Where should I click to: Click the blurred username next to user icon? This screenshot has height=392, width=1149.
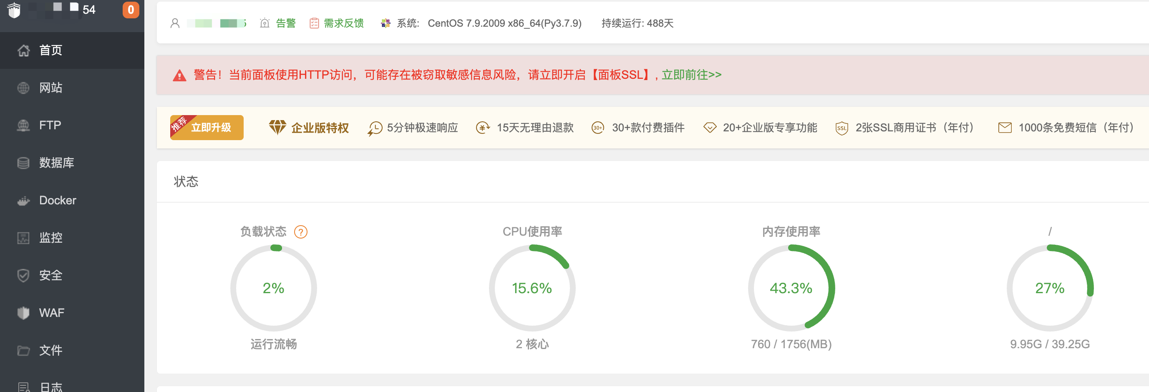point(217,23)
